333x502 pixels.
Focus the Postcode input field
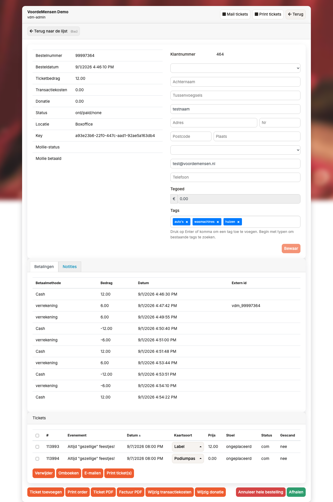pos(191,136)
